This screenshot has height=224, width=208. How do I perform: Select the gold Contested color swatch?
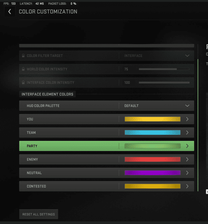click(152, 186)
